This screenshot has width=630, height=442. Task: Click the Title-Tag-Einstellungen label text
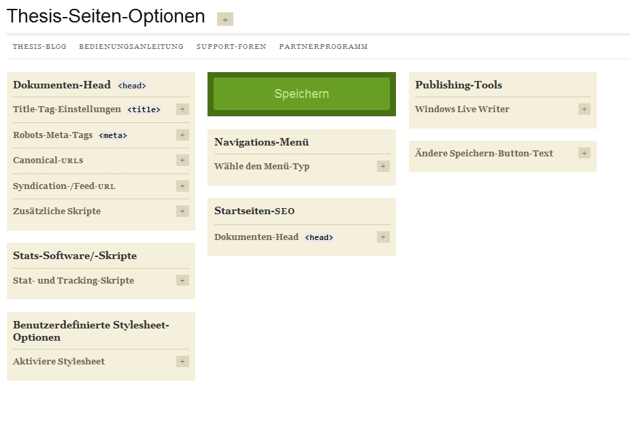click(67, 109)
